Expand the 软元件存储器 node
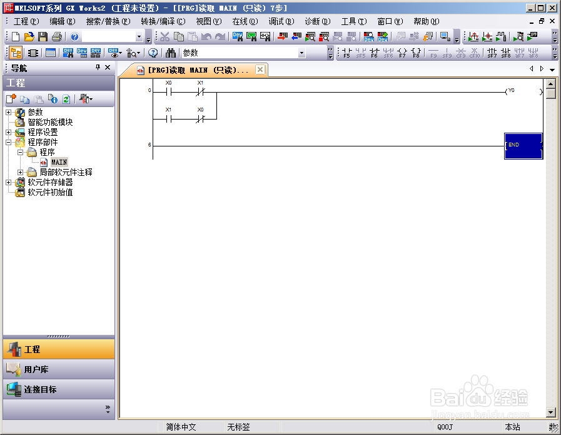This screenshot has height=435, width=561. tap(9, 183)
